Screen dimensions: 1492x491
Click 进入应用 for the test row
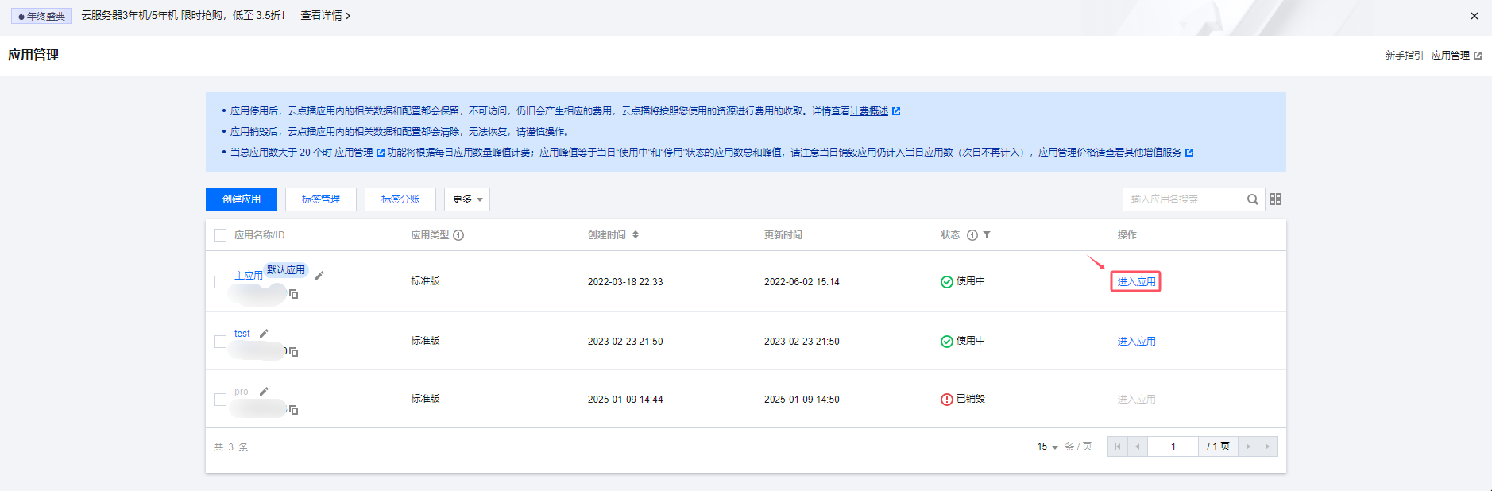pyautogui.click(x=1136, y=342)
